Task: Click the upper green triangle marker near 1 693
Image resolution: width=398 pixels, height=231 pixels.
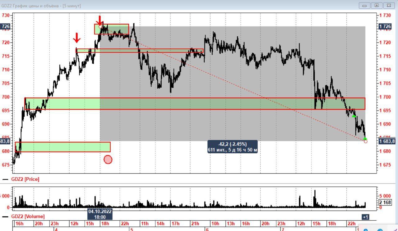Action: pyautogui.click(x=354, y=116)
